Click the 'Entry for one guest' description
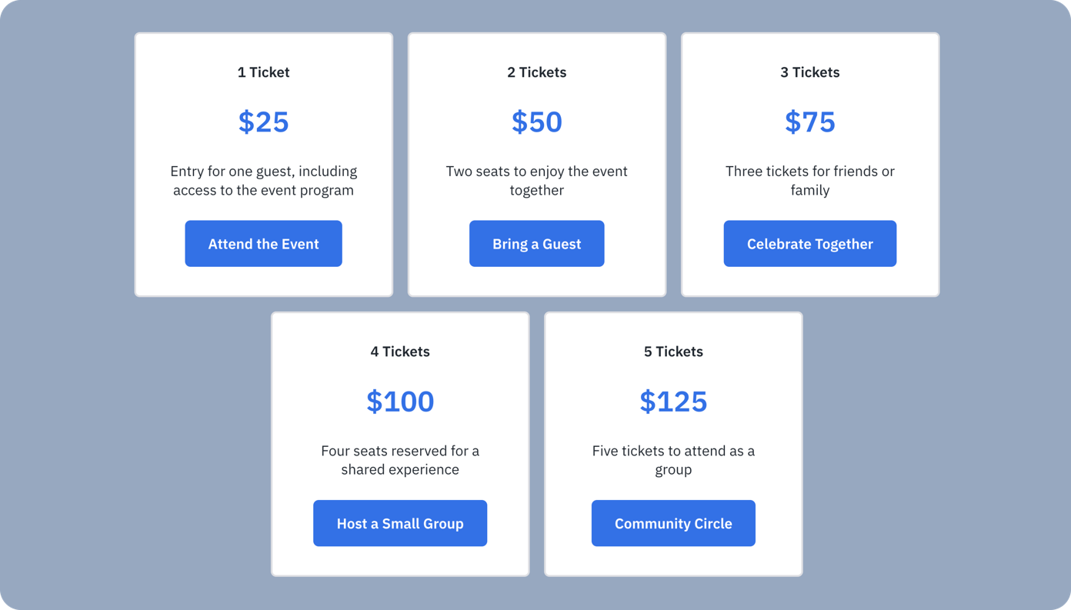 coord(263,181)
